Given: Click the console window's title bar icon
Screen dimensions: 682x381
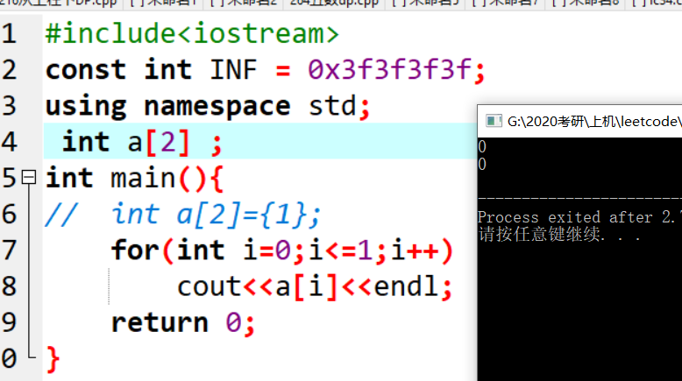Looking at the screenshot, I should point(494,121).
